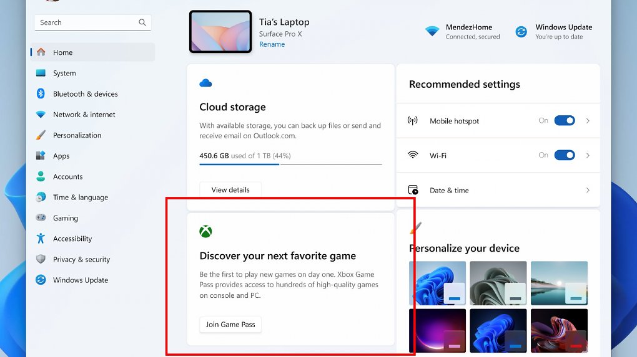The image size is (637, 357).
Task: Click MendezHome network status
Action: tap(462, 31)
